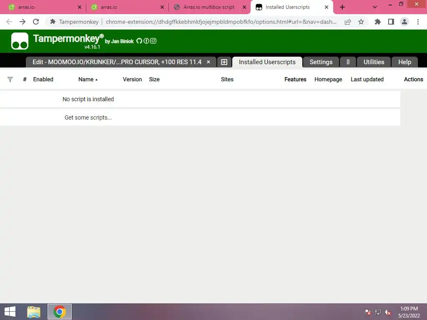Viewport: 427px width, 320px height.
Task: Reload the current page
Action: pos(36,22)
